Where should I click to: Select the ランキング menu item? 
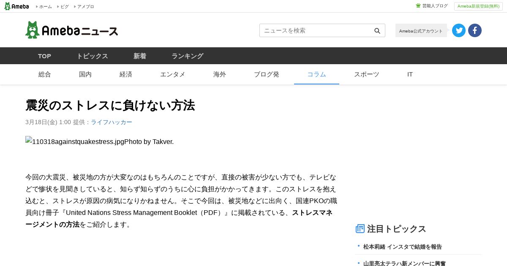(188, 56)
